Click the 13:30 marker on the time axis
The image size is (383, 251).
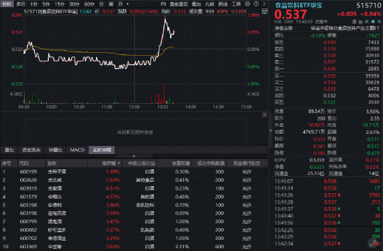click(162, 107)
